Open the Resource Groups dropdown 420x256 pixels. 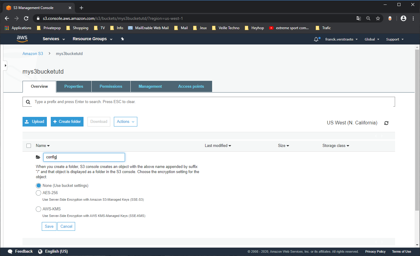point(93,39)
